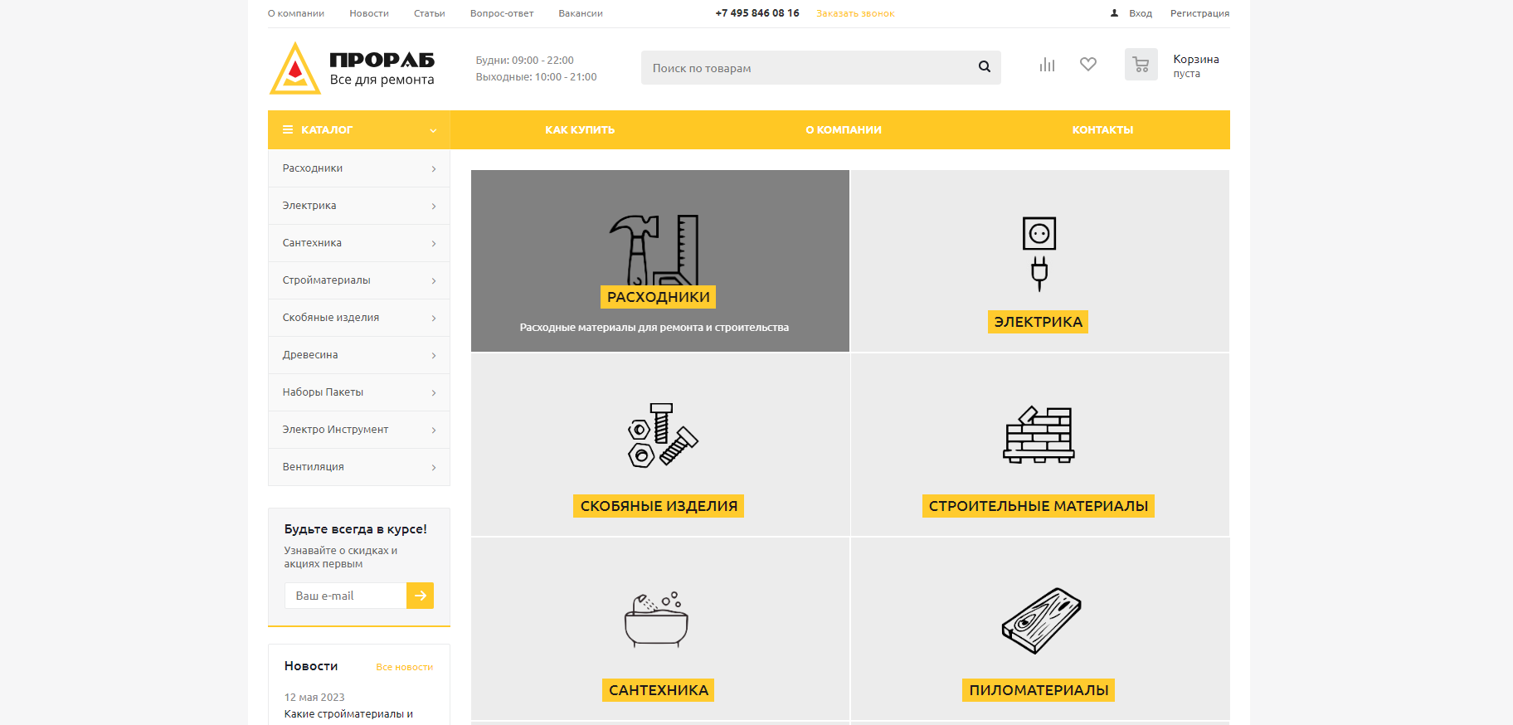The image size is (1513, 725).
Task: Open О компании top bar link
Action: pyautogui.click(x=296, y=13)
